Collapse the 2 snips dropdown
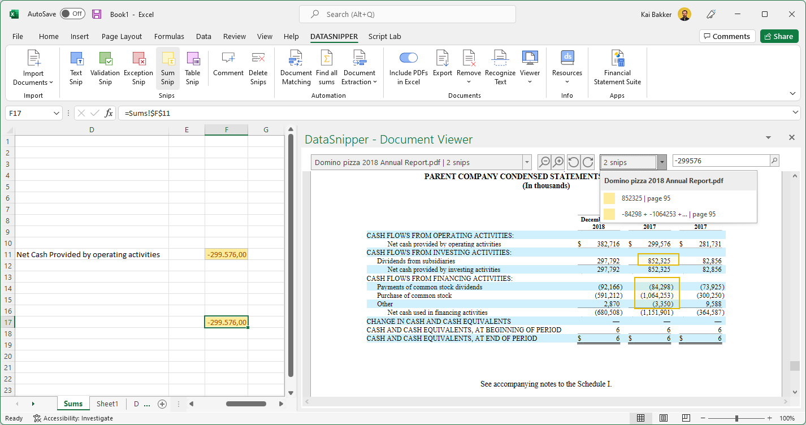The image size is (806, 425). click(661, 162)
